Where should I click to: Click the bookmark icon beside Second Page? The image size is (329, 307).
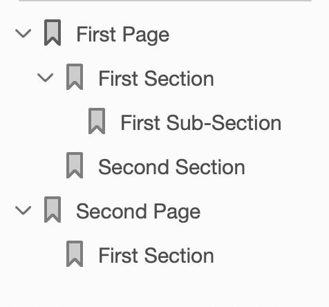tap(53, 210)
